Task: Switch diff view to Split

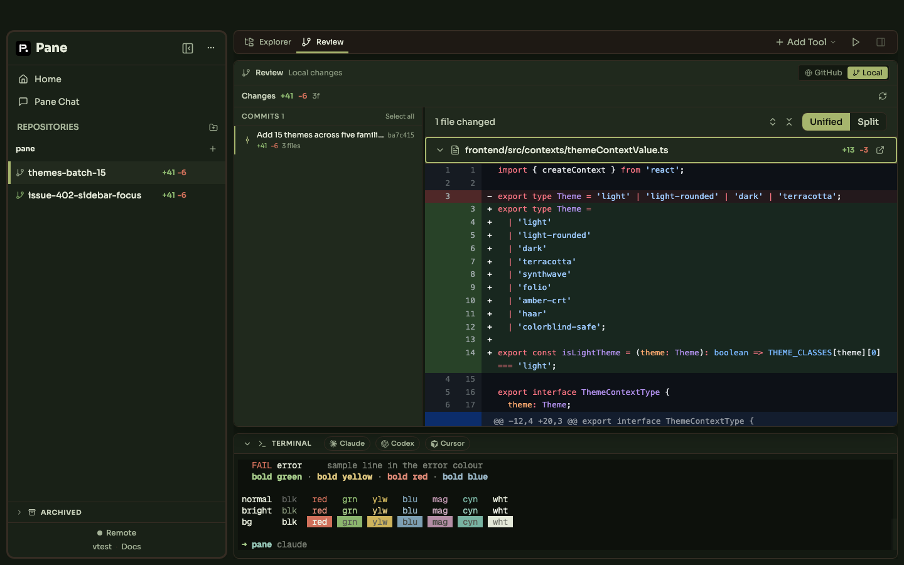Action: pyautogui.click(x=868, y=122)
